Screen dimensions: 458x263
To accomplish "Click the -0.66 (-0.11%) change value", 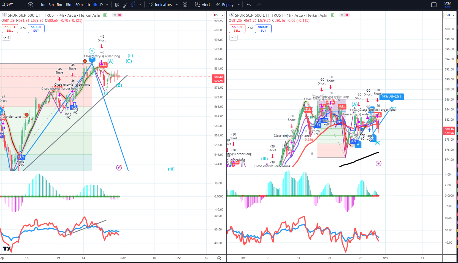I will pos(298,21).
